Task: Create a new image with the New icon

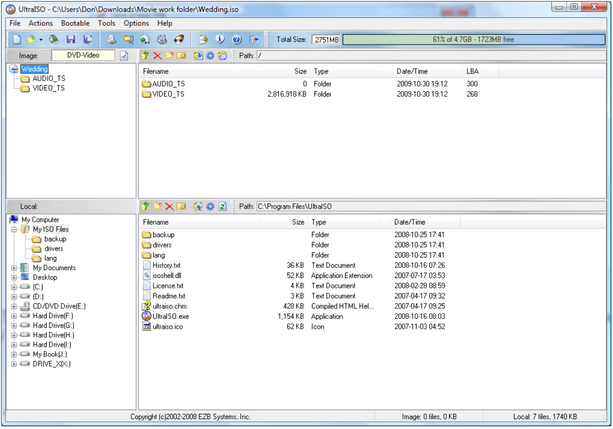Action: (17, 39)
